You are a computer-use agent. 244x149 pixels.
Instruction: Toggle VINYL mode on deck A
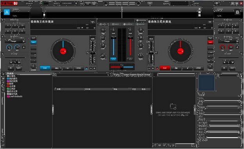[33, 42]
